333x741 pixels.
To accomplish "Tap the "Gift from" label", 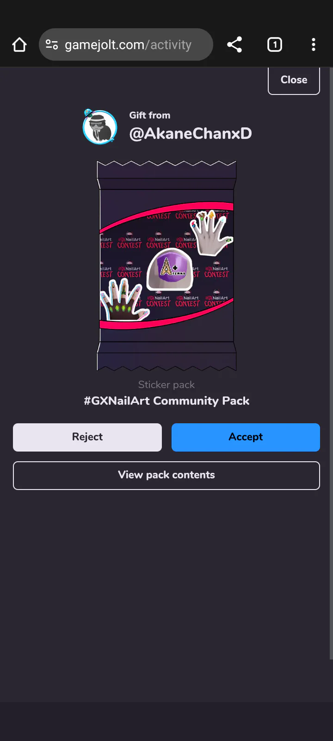I will (150, 115).
